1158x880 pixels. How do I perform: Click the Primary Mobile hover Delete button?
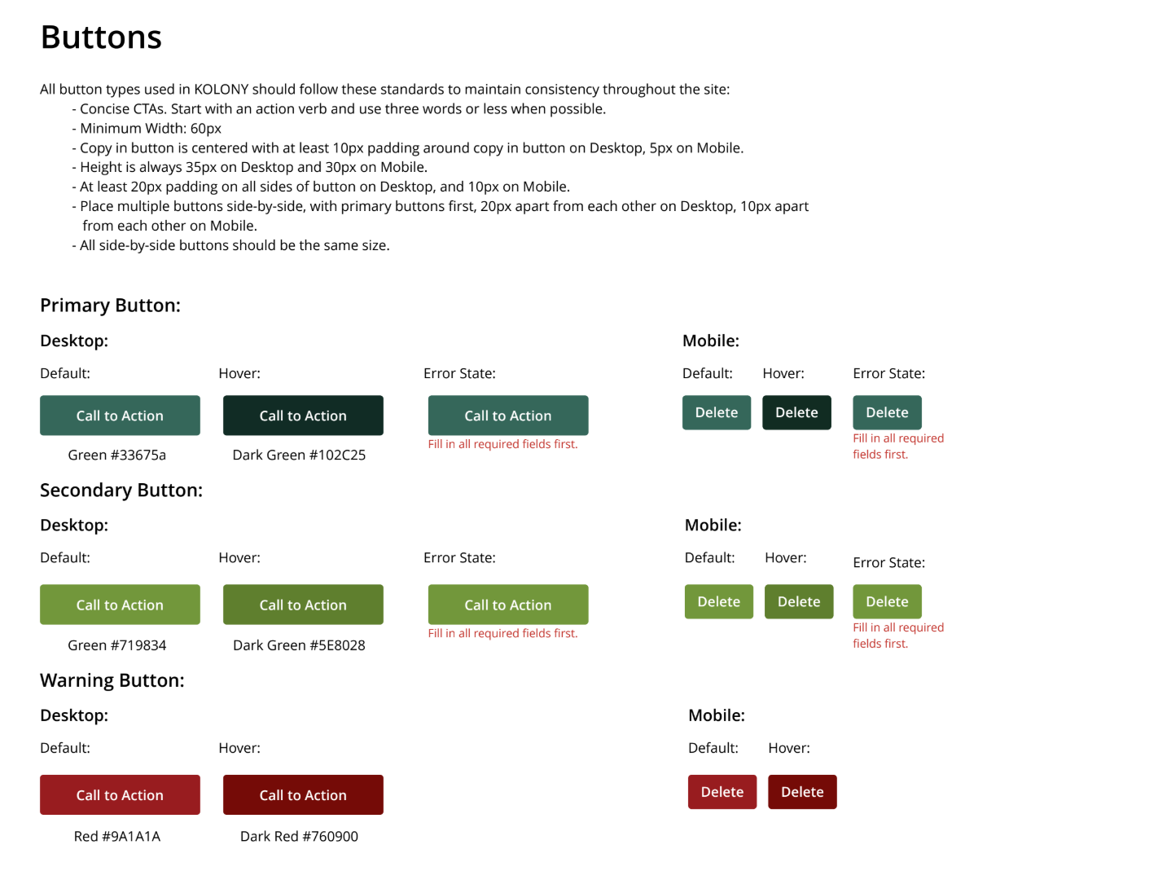coord(796,412)
